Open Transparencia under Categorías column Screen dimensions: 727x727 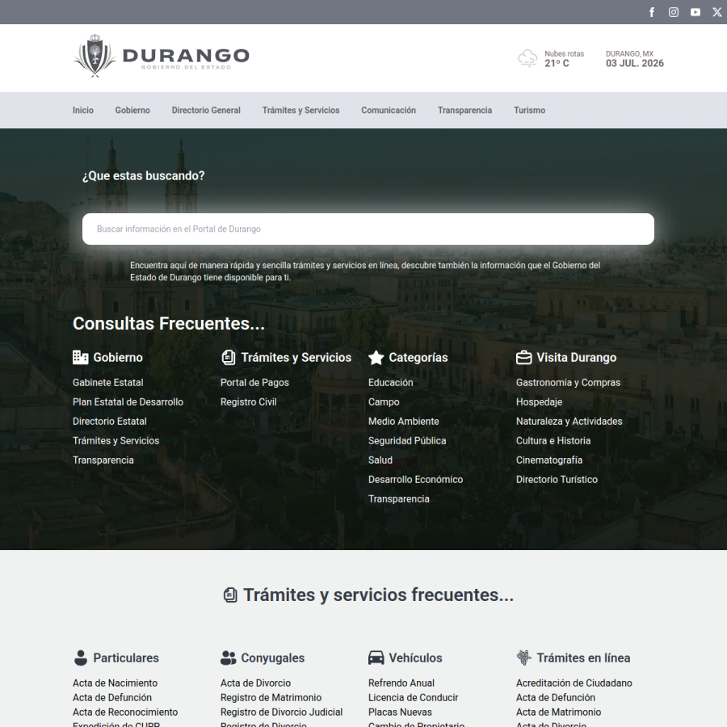[399, 499]
